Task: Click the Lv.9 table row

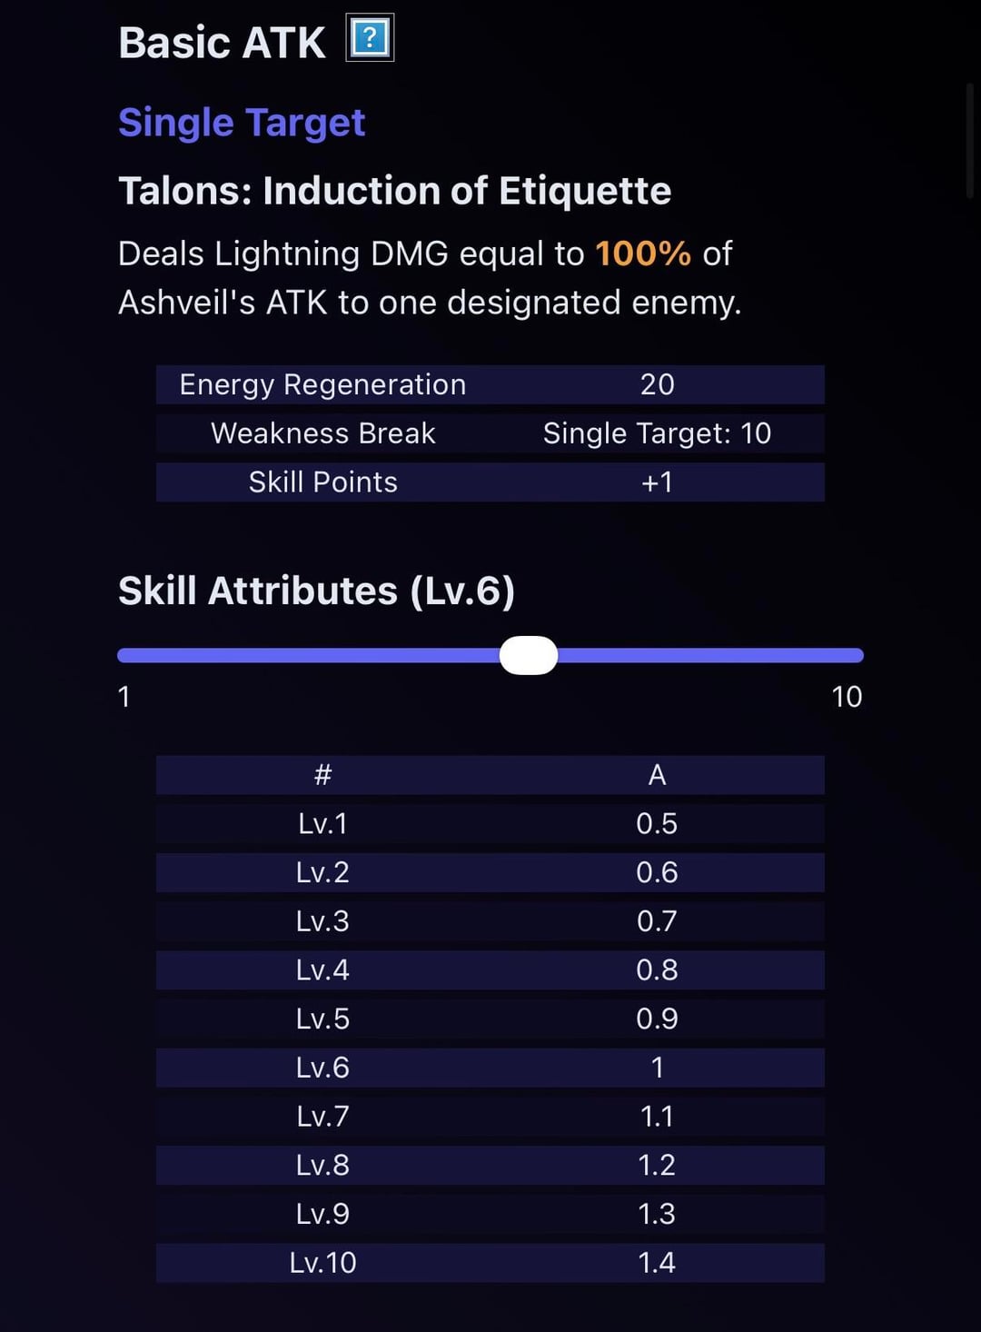Action: click(490, 1214)
